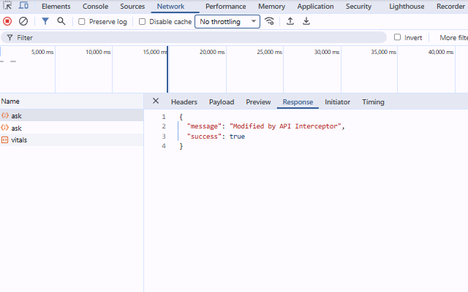Open the Memory panel
468x292 pixels.
271,7
